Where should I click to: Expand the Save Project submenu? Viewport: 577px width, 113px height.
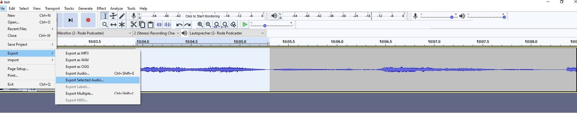click(x=28, y=44)
